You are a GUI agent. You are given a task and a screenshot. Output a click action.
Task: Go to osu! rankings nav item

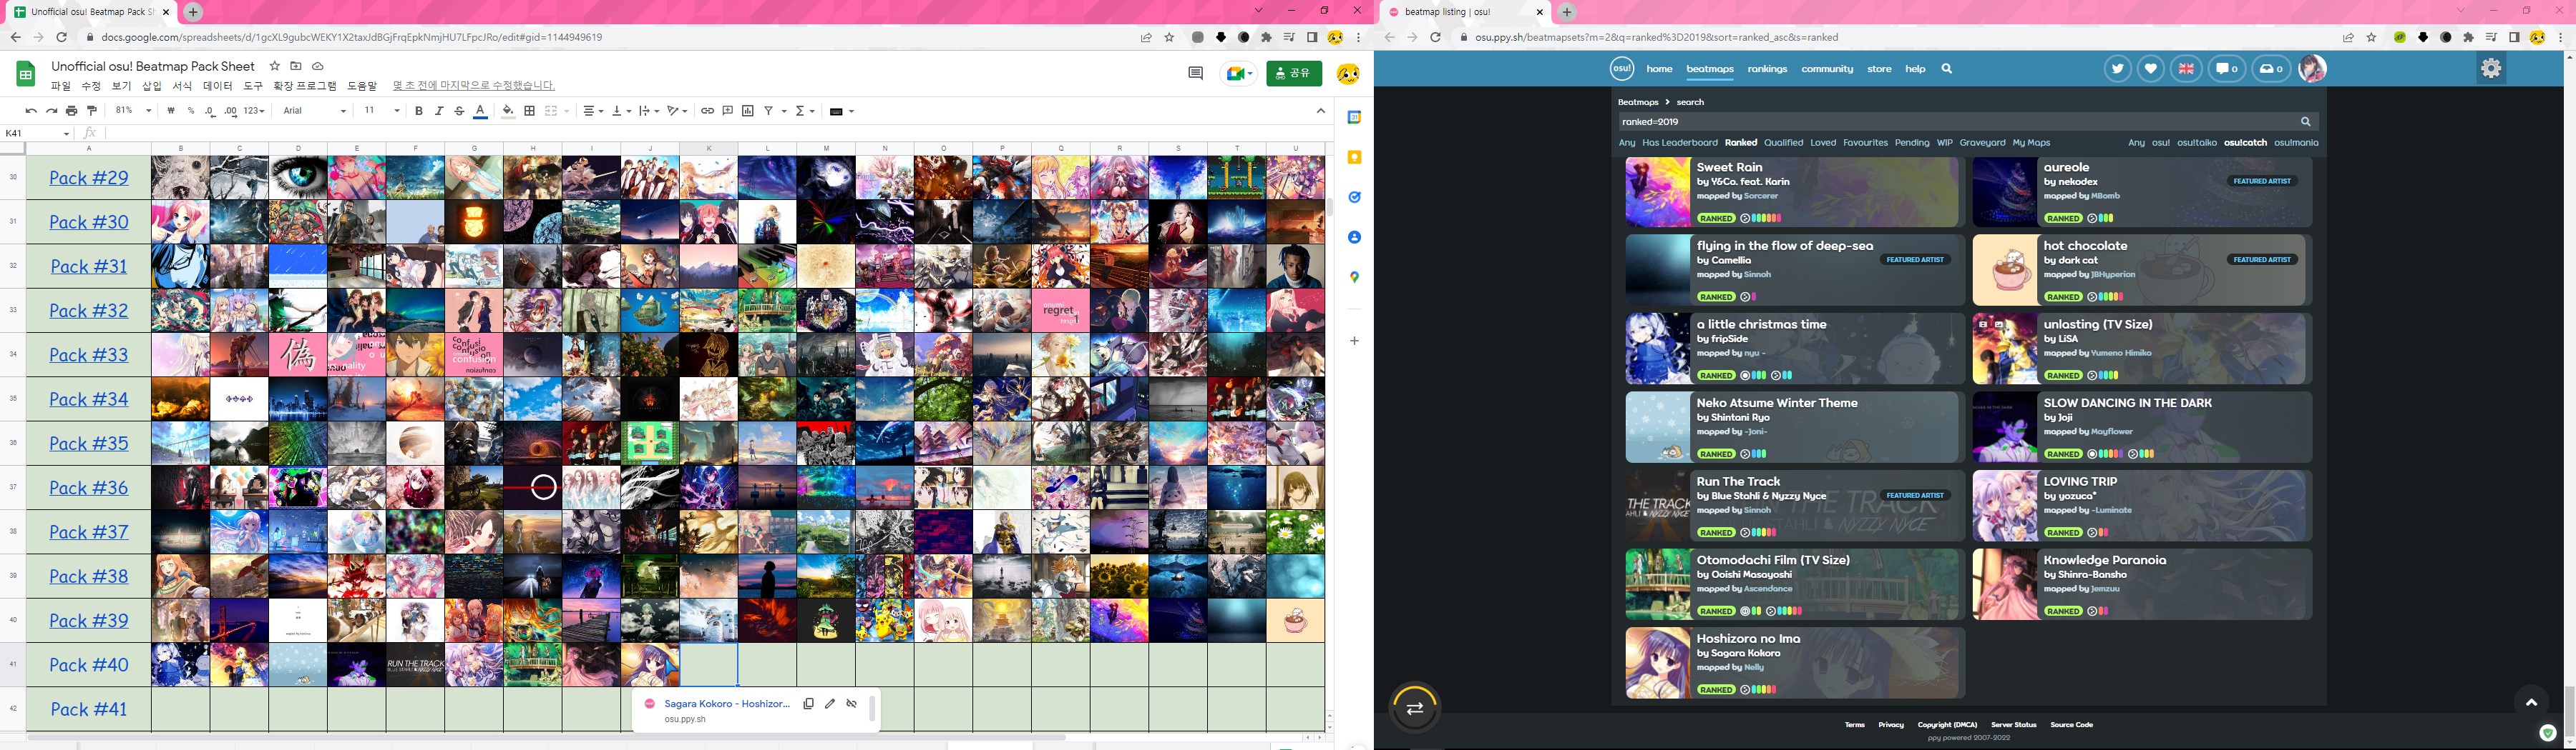pyautogui.click(x=1767, y=69)
